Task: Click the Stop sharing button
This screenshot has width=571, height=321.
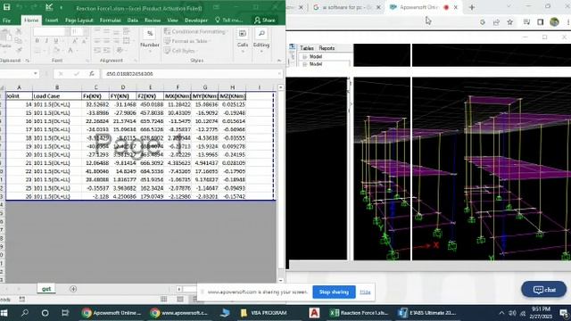Action: click(x=334, y=292)
